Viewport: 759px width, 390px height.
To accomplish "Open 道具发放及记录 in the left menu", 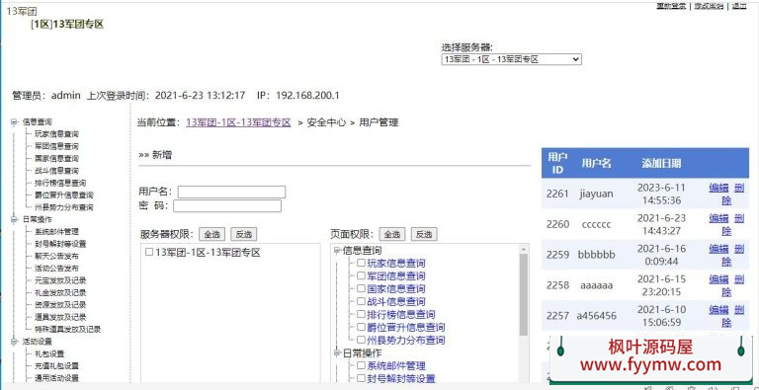I will coord(60,317).
